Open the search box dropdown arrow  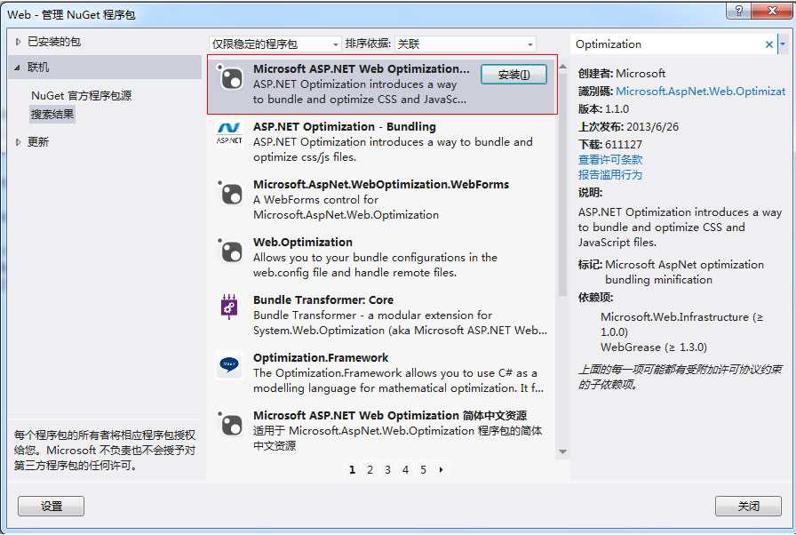point(783,44)
